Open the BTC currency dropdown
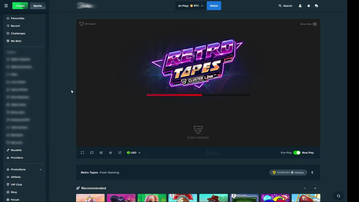The image size is (359, 202). pos(191,6)
